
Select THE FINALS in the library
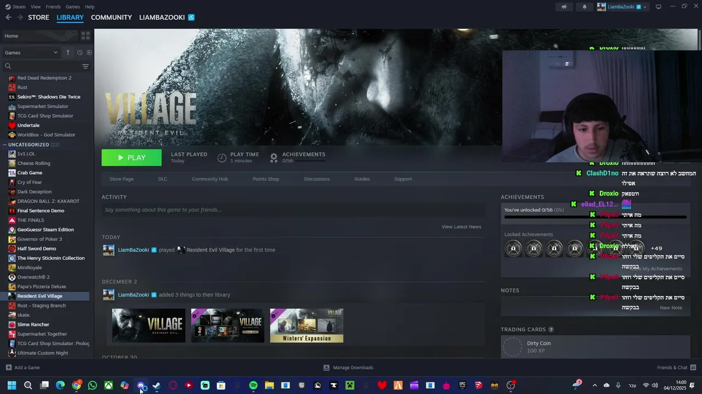31,220
